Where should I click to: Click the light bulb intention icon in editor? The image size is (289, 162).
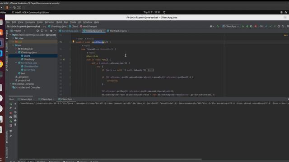click(x=73, y=42)
